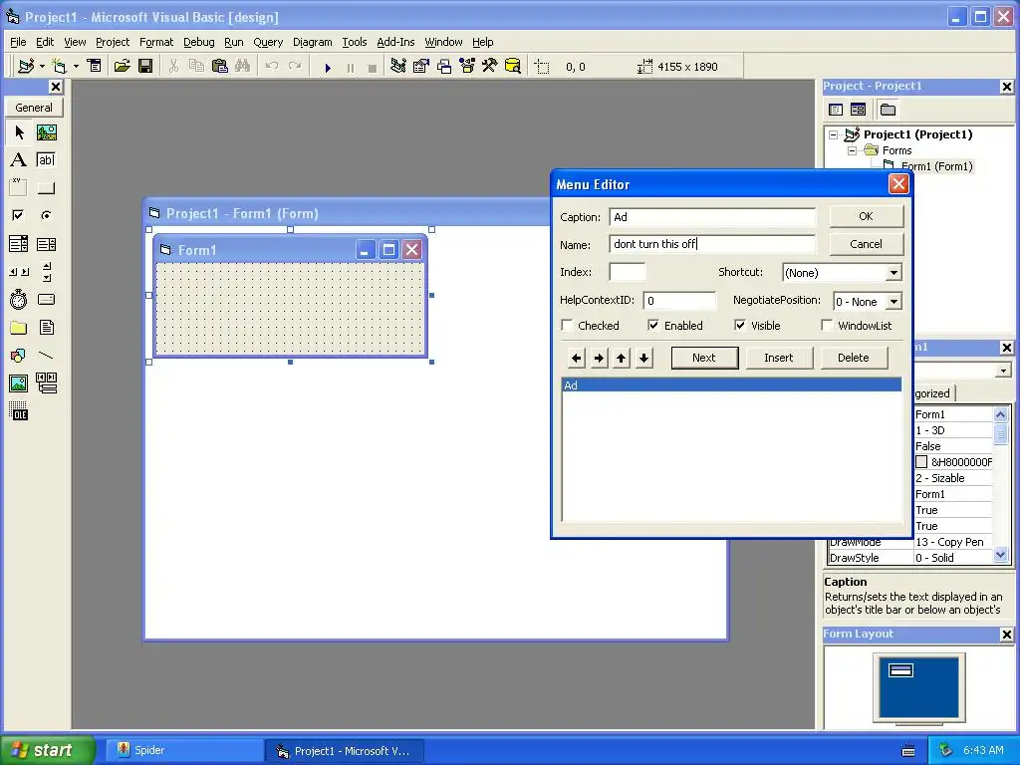Select the FileListBox tool in toolbox
1020x765 pixels.
coord(46,327)
